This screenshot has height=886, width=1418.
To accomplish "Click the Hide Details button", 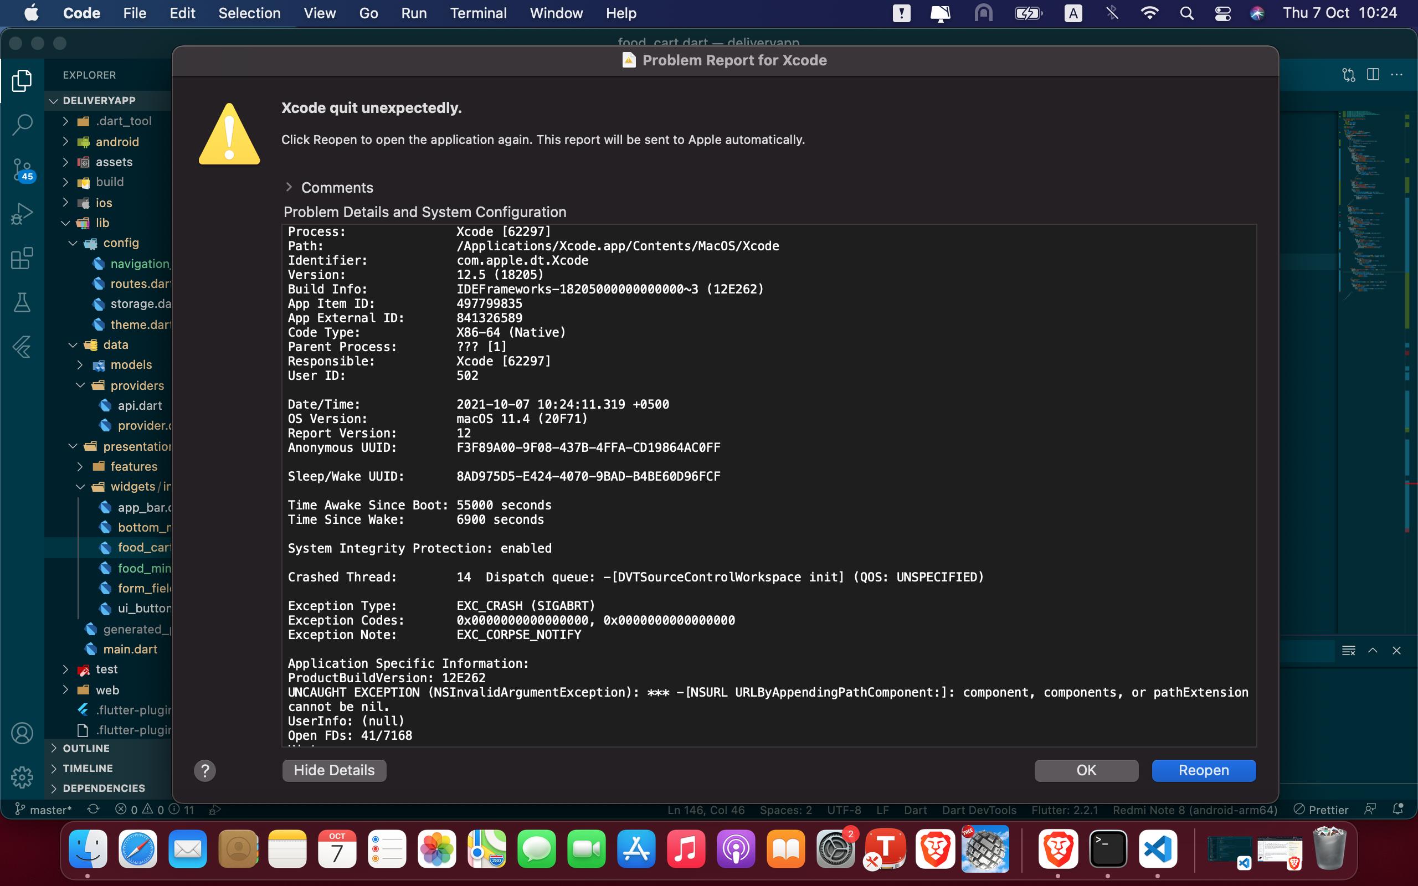I will point(334,770).
